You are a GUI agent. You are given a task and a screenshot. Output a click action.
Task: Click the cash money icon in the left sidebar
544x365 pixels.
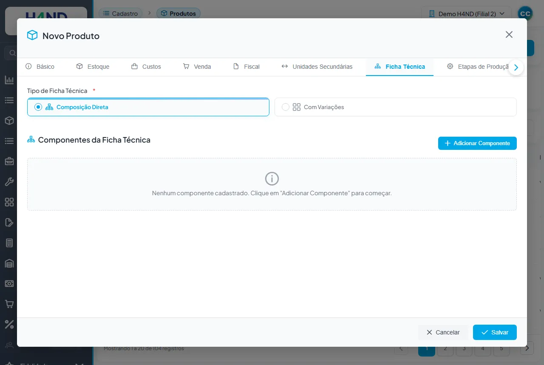point(9,284)
